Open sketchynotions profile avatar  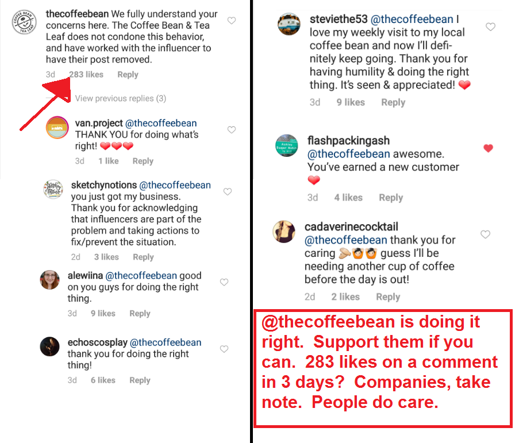(x=53, y=190)
